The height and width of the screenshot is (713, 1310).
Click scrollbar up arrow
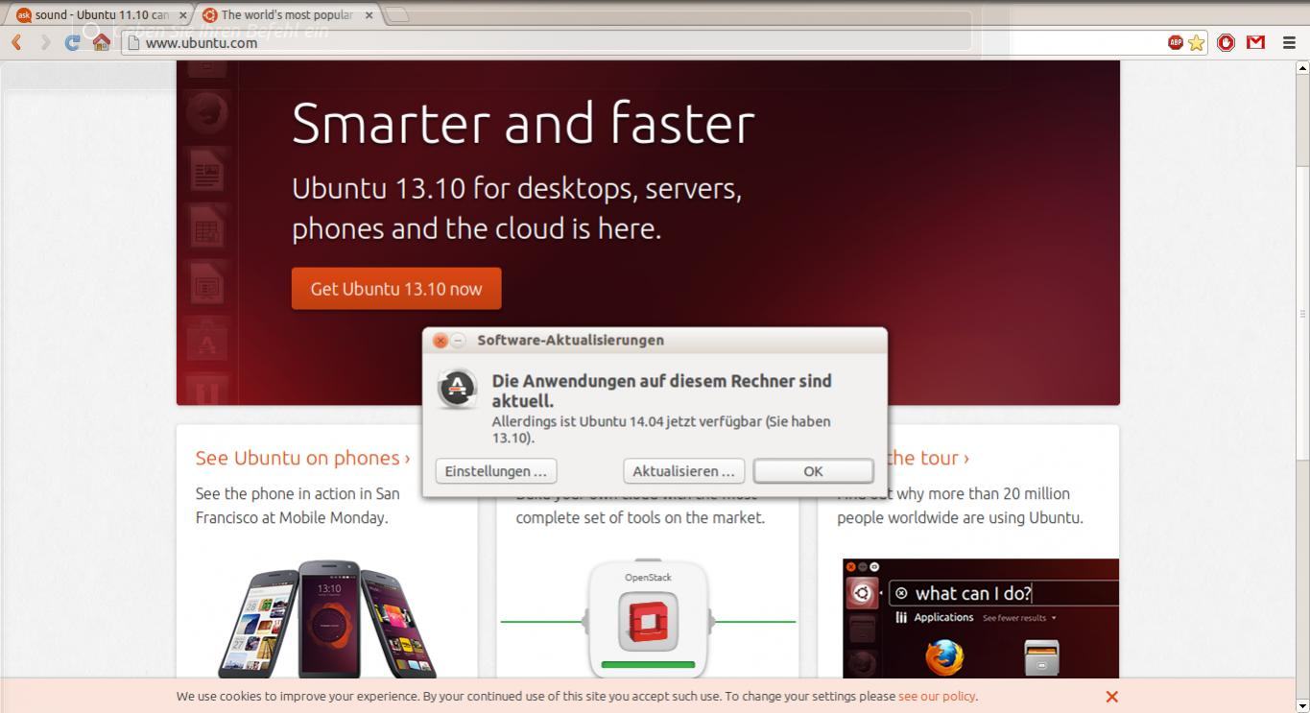click(x=1302, y=67)
